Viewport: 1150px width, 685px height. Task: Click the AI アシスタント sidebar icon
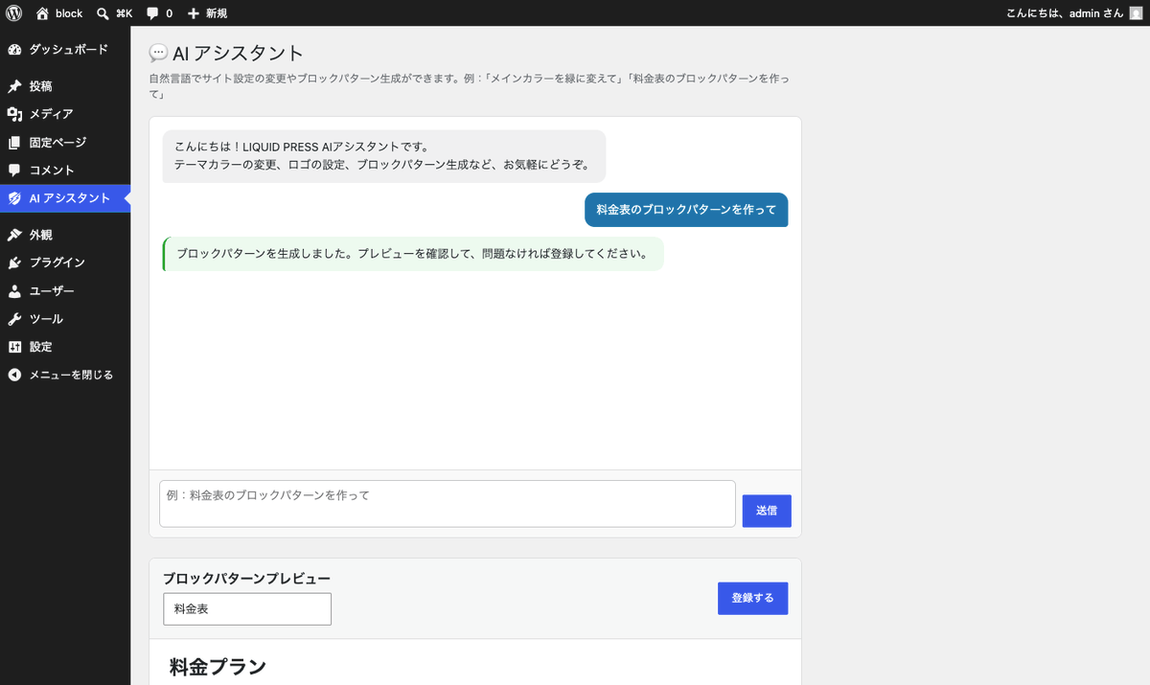pos(14,198)
